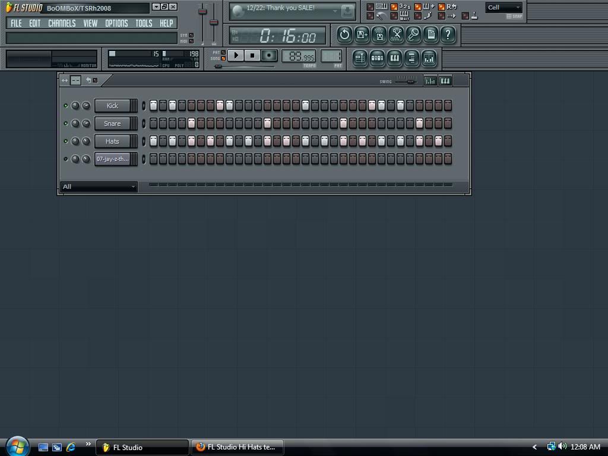
Task: Open the CHANNELS menu
Action: (x=62, y=23)
